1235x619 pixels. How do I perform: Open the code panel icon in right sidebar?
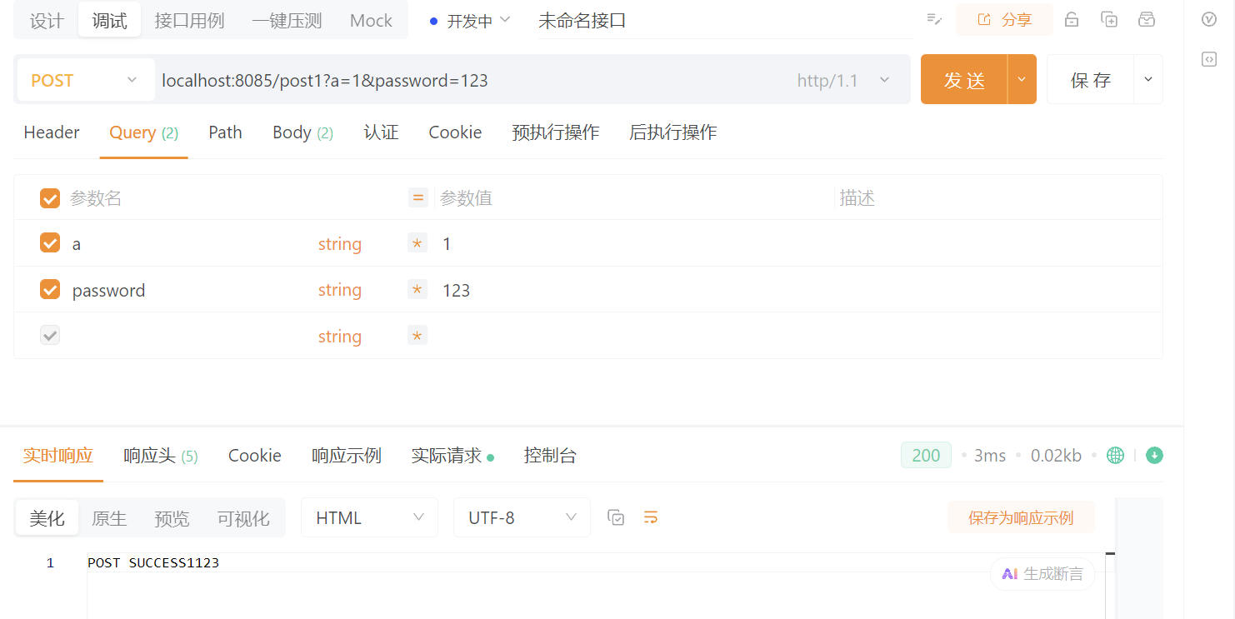coord(1208,58)
